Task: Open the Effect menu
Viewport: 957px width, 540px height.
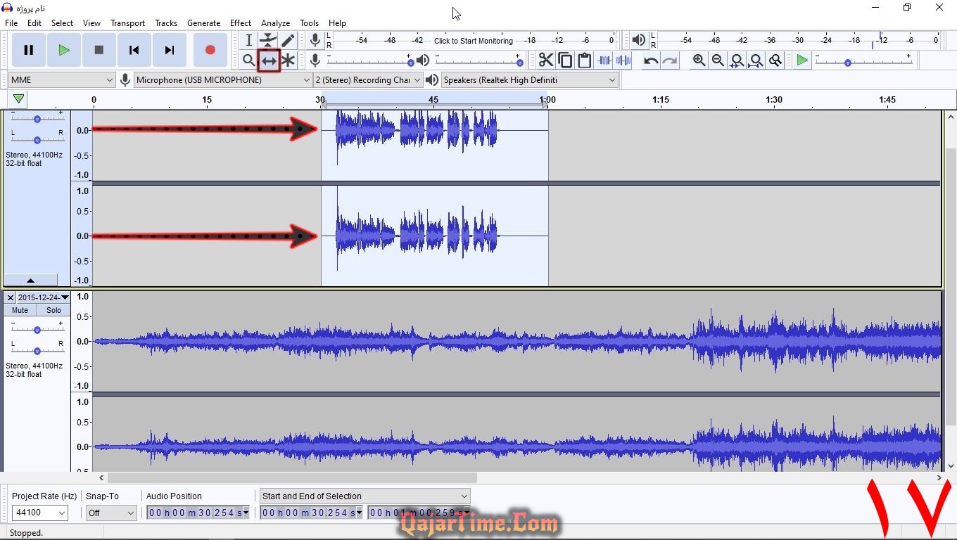Action: [x=240, y=23]
